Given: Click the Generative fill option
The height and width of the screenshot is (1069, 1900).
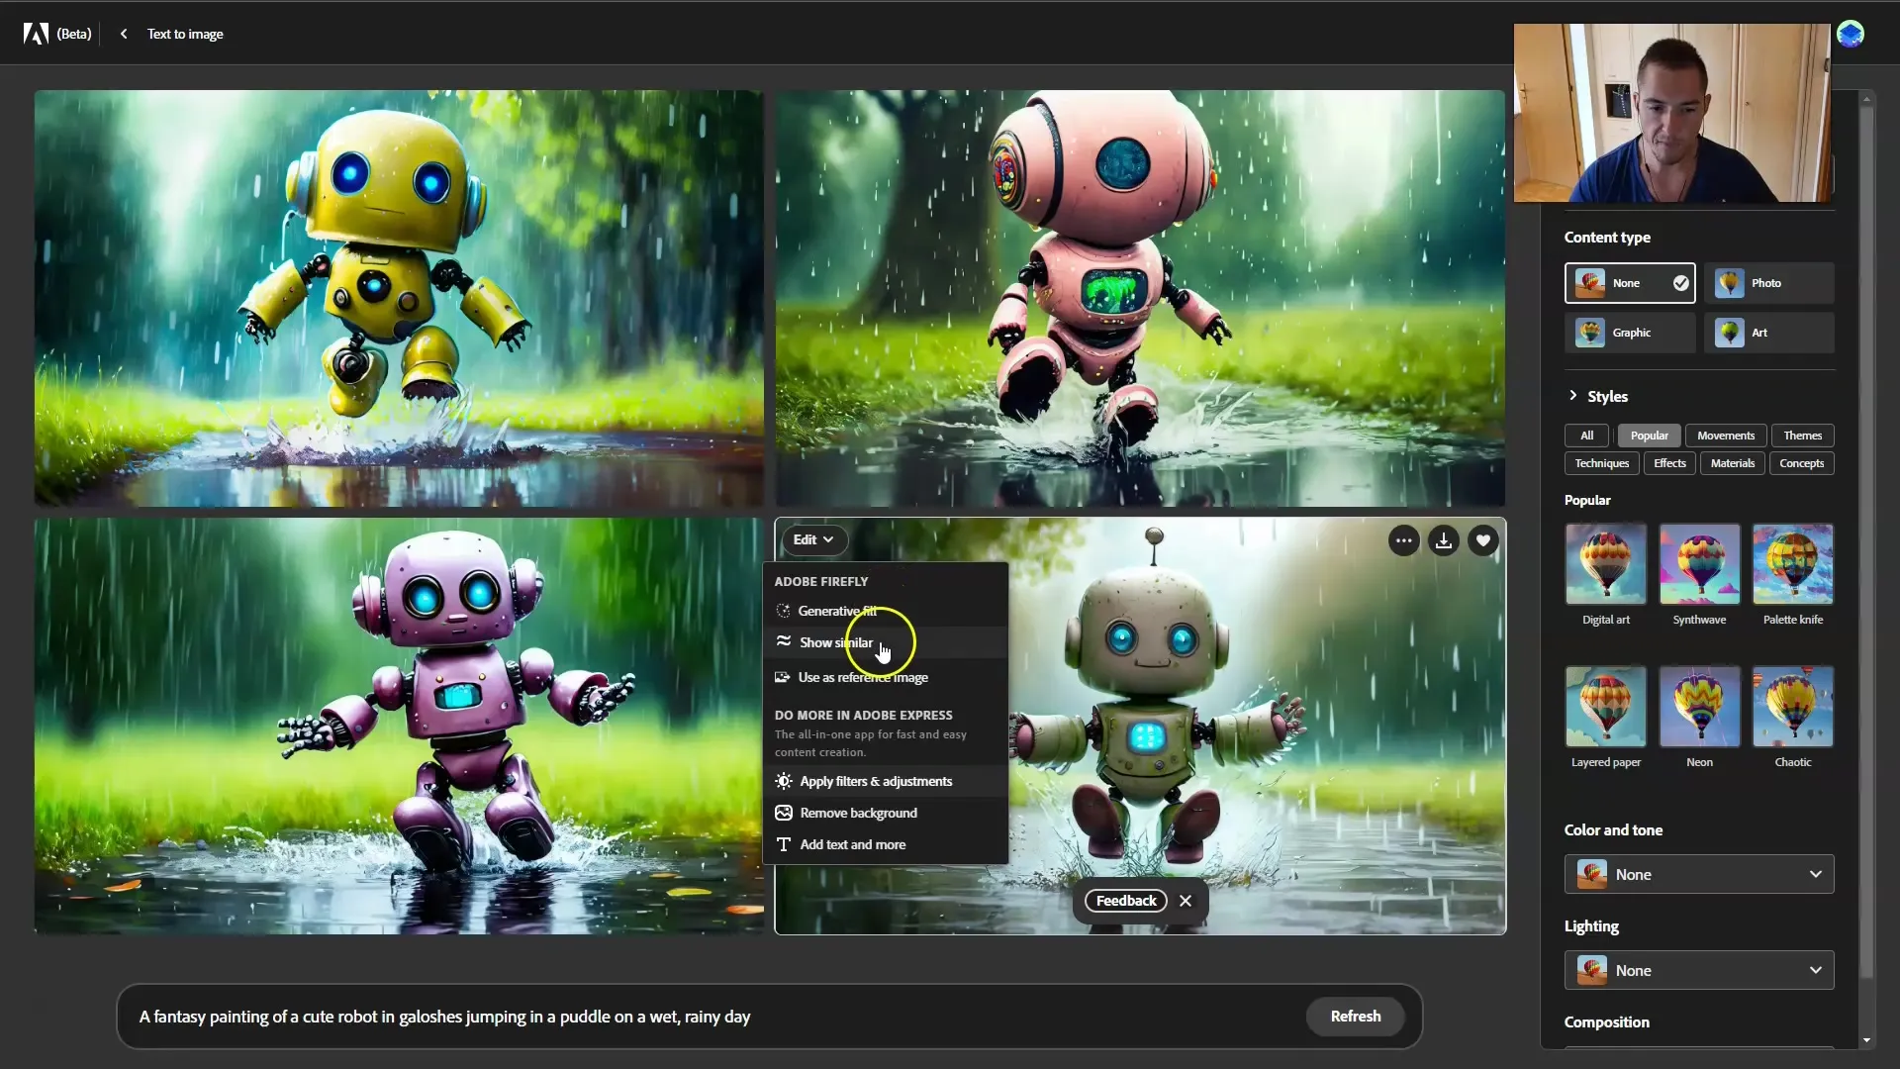Looking at the screenshot, I should pos(836,611).
